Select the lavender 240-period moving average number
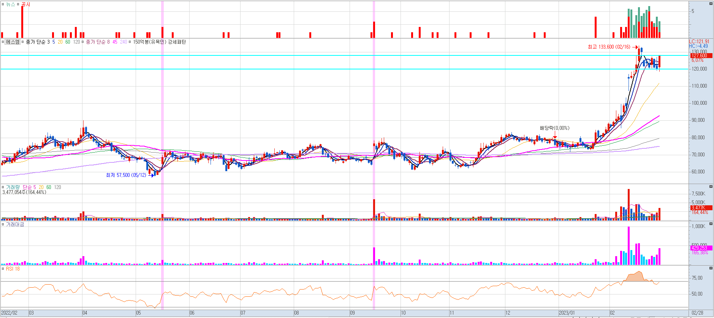Screen dimensions: 714x318 click(x=123, y=42)
